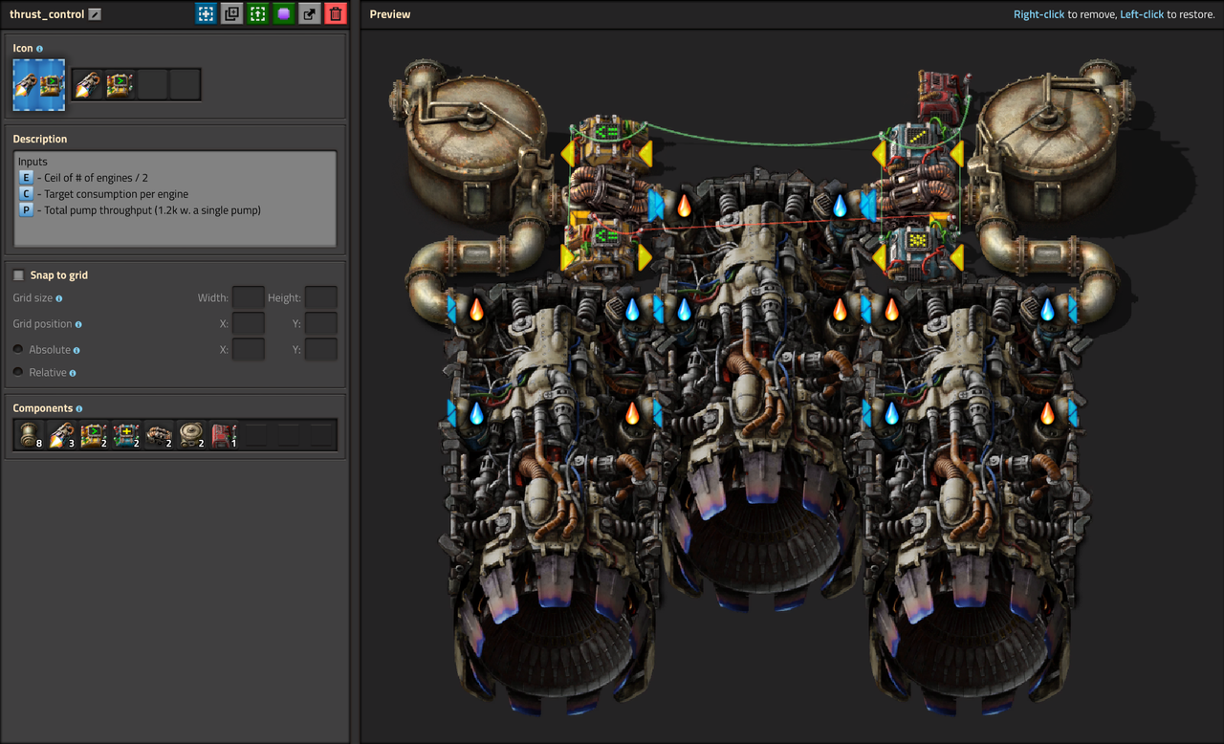
Task: Click the large blue blueprint icon preview
Action: pos(39,85)
